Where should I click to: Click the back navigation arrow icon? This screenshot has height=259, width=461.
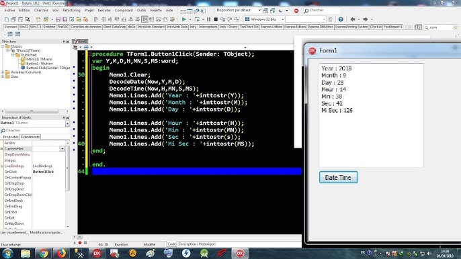[x=353, y=19]
